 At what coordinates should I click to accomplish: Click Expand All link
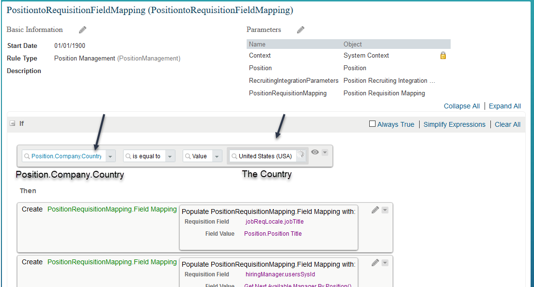point(505,106)
